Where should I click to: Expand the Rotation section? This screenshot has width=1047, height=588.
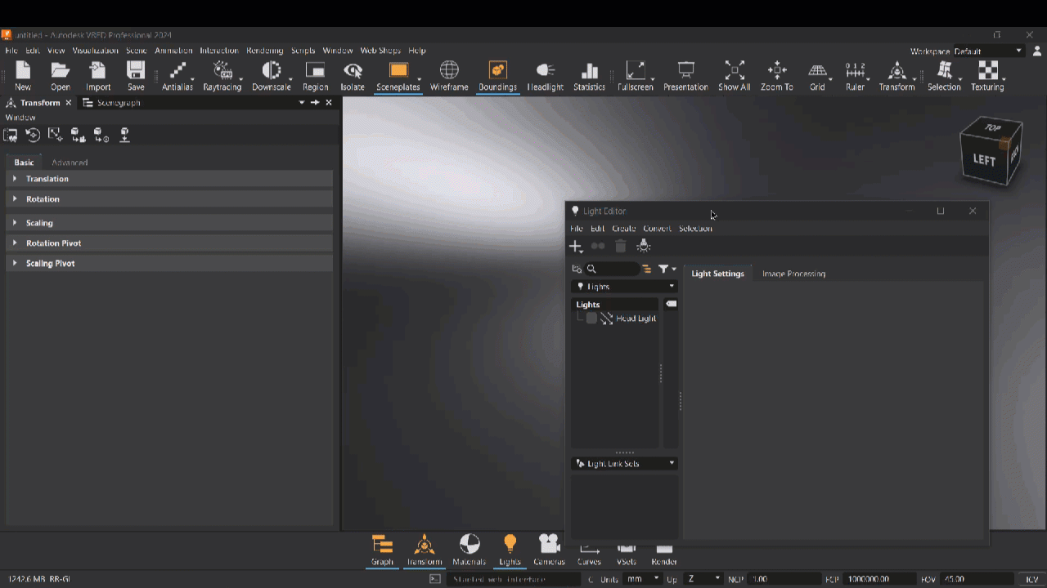pos(169,199)
